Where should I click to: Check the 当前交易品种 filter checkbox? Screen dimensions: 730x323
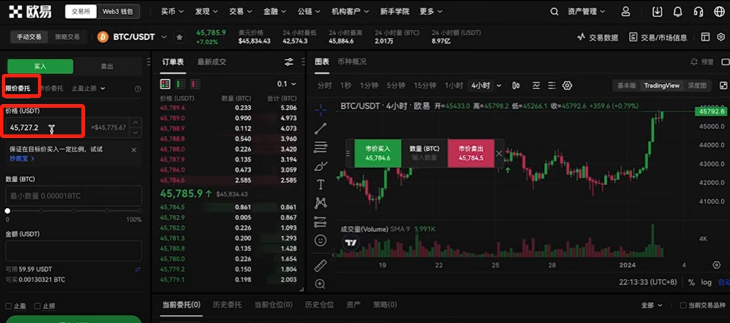pyautogui.click(x=683, y=305)
